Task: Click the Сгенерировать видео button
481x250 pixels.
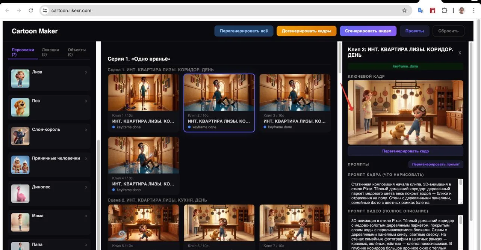Action: pos(368,31)
